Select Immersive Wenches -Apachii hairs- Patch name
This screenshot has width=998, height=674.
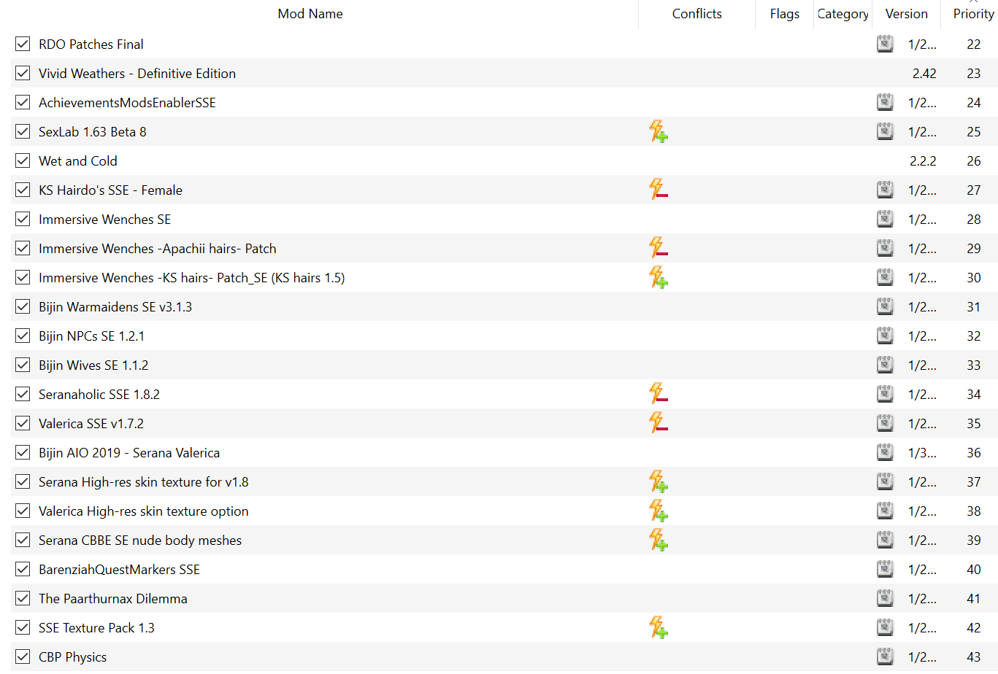[x=158, y=249]
